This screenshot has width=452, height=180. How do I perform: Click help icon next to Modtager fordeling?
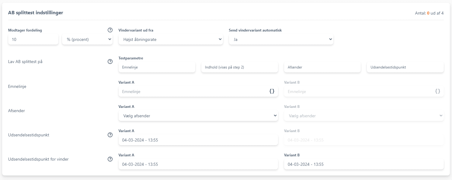110,30
